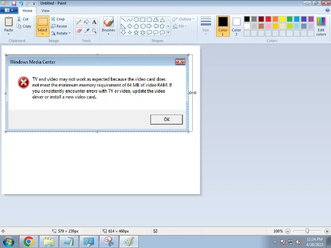The height and width of the screenshot is (248, 331).
Task: Pick the yellow color swatch
Action: pos(283,19)
